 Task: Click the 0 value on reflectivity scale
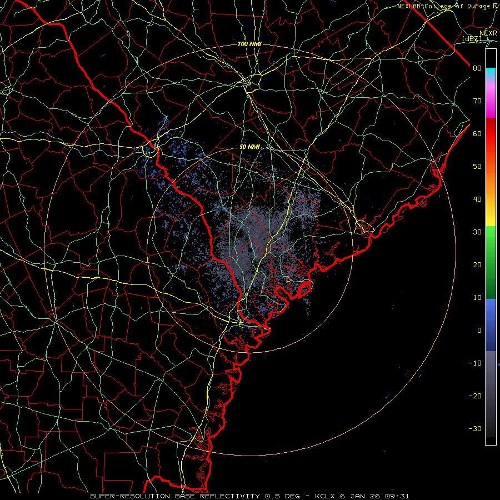pyautogui.click(x=479, y=331)
